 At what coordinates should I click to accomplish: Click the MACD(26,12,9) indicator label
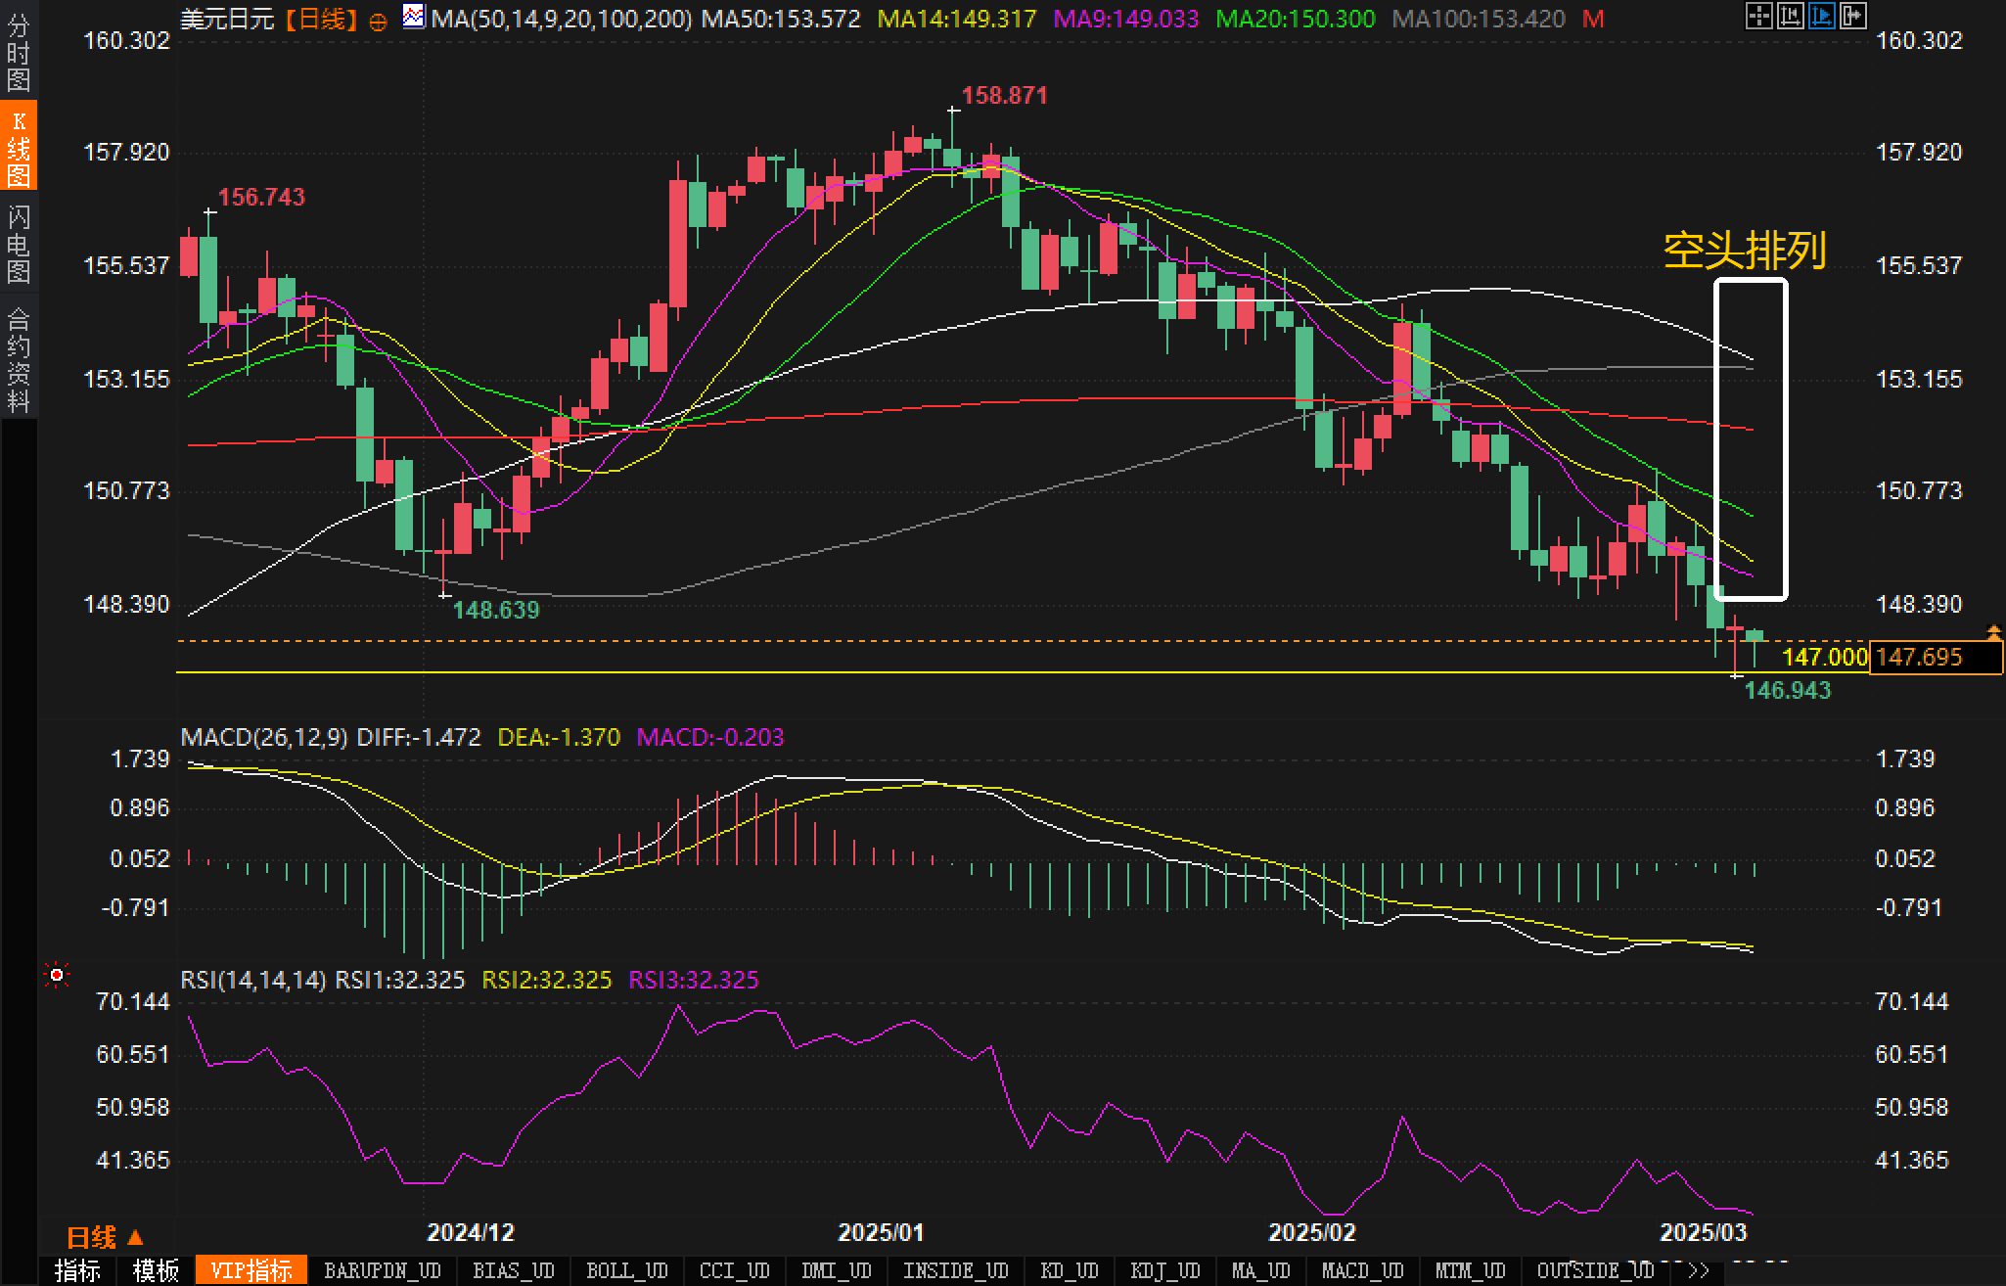coord(264,737)
